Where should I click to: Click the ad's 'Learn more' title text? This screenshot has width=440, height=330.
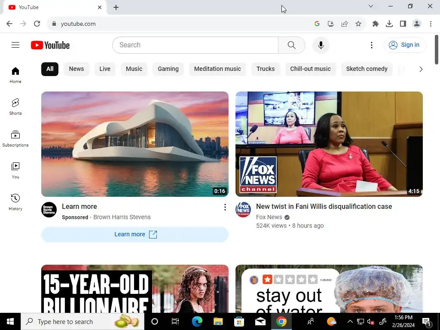point(79,207)
